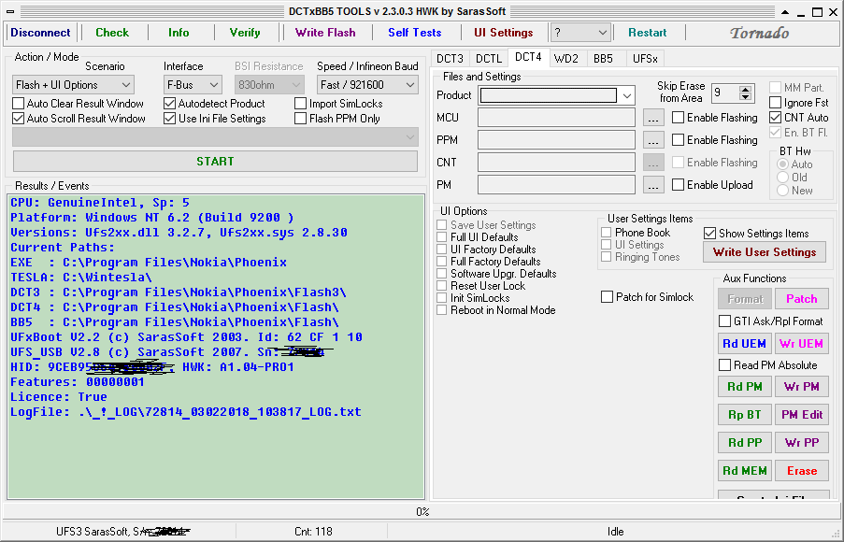
Task: Click the Rd UEM button
Action: coord(745,344)
